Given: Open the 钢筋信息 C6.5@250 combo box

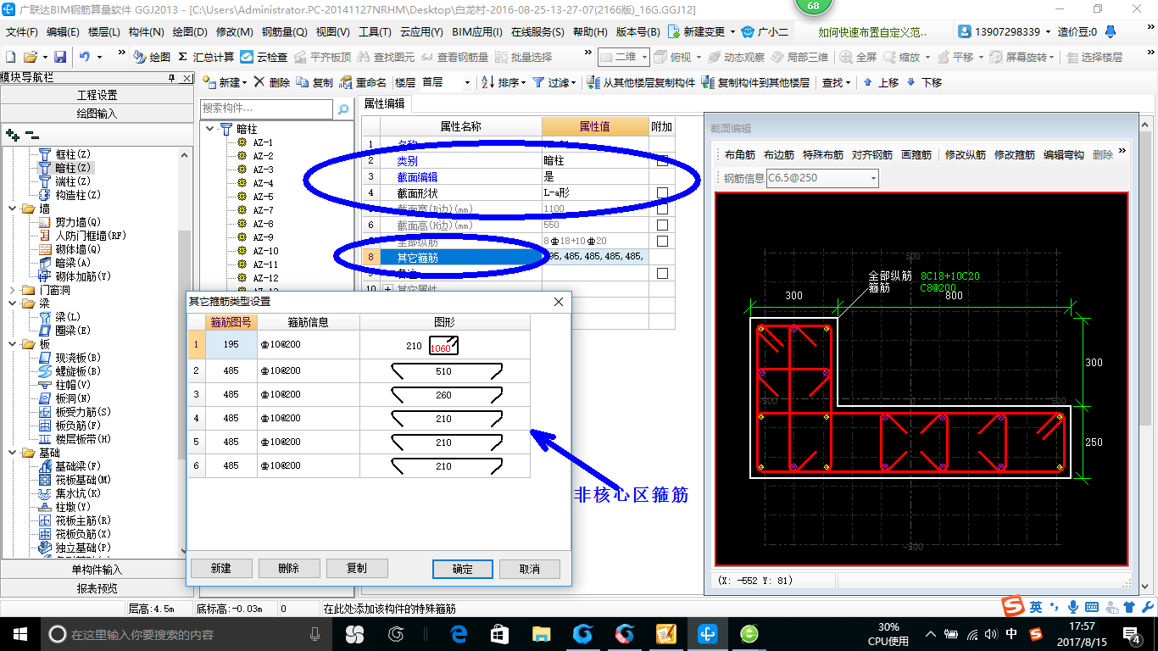Looking at the screenshot, I should point(822,178).
